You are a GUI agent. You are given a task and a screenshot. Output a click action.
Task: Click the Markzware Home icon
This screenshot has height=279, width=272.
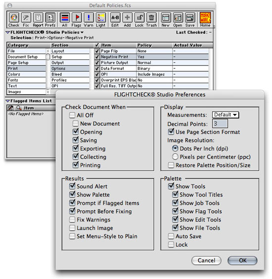tap(205, 18)
